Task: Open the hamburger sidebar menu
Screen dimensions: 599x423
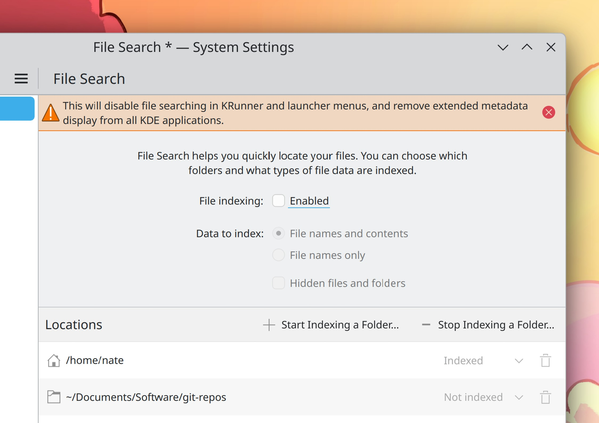Action: point(21,79)
